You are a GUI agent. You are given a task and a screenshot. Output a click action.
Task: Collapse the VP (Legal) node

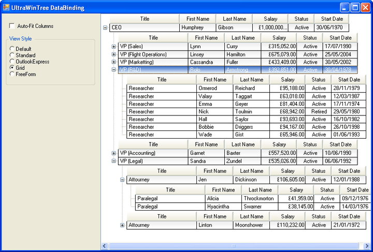113,161
